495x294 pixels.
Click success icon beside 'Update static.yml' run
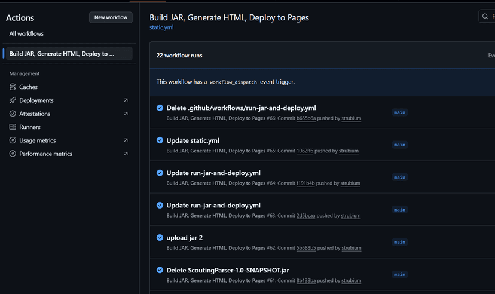160,140
